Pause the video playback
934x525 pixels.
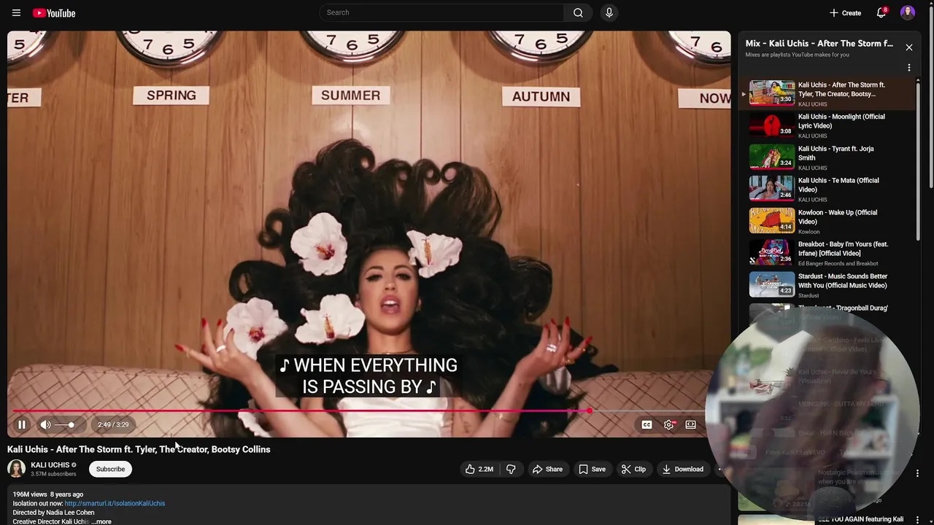[x=22, y=424]
